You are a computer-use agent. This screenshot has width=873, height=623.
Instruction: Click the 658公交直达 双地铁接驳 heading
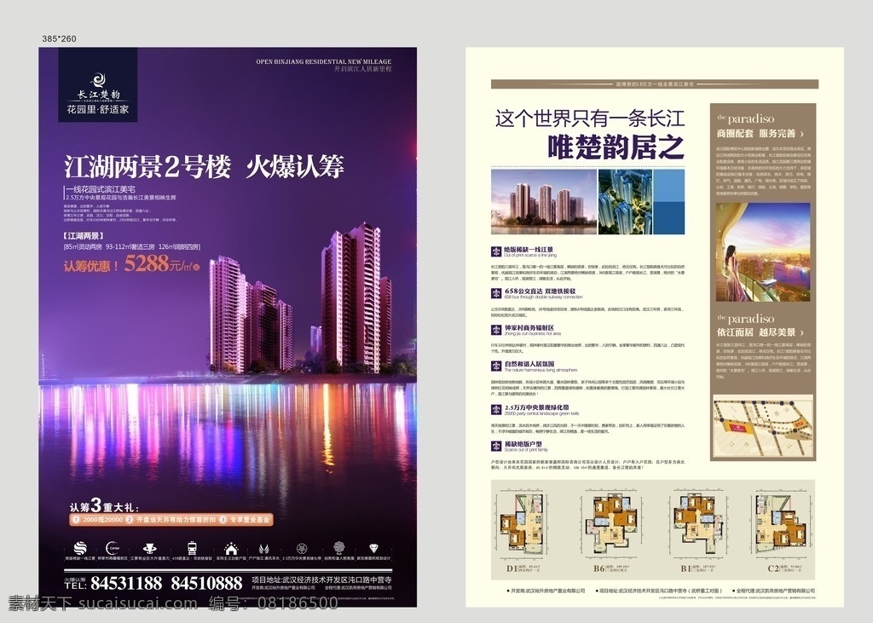(x=540, y=291)
